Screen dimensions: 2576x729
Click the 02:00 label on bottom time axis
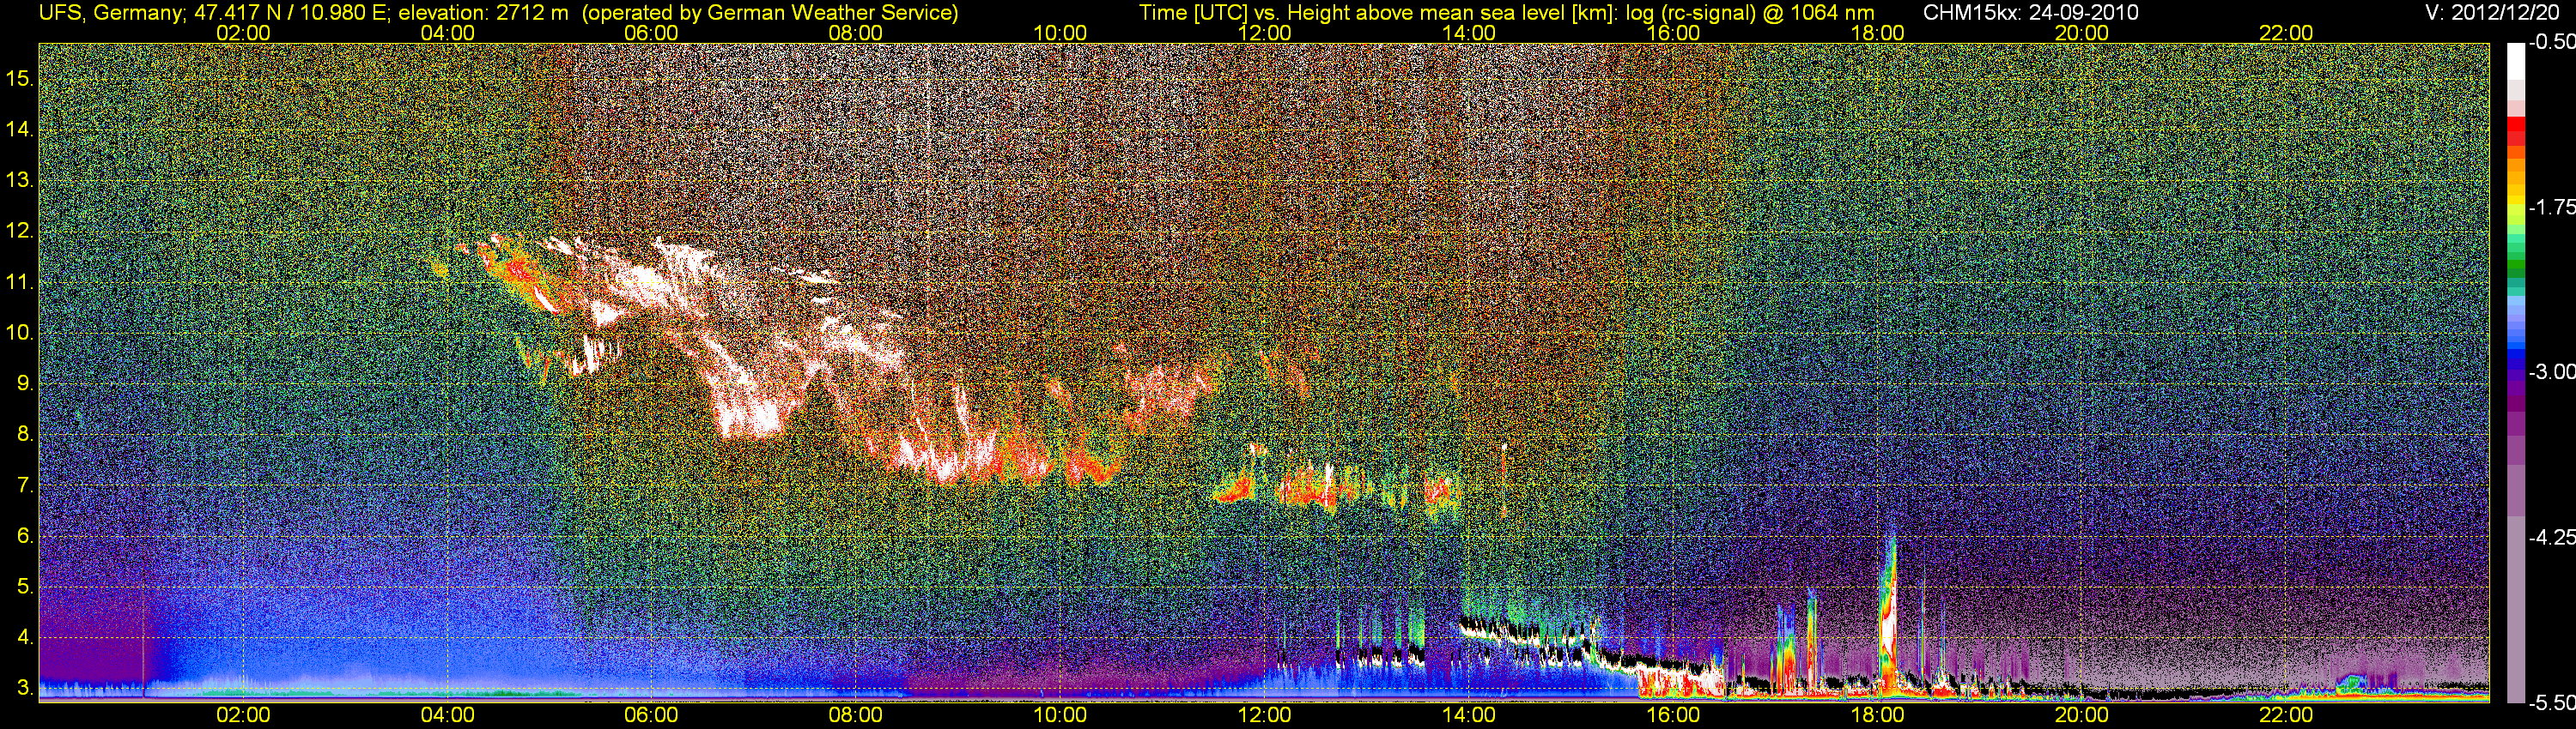click(x=243, y=715)
